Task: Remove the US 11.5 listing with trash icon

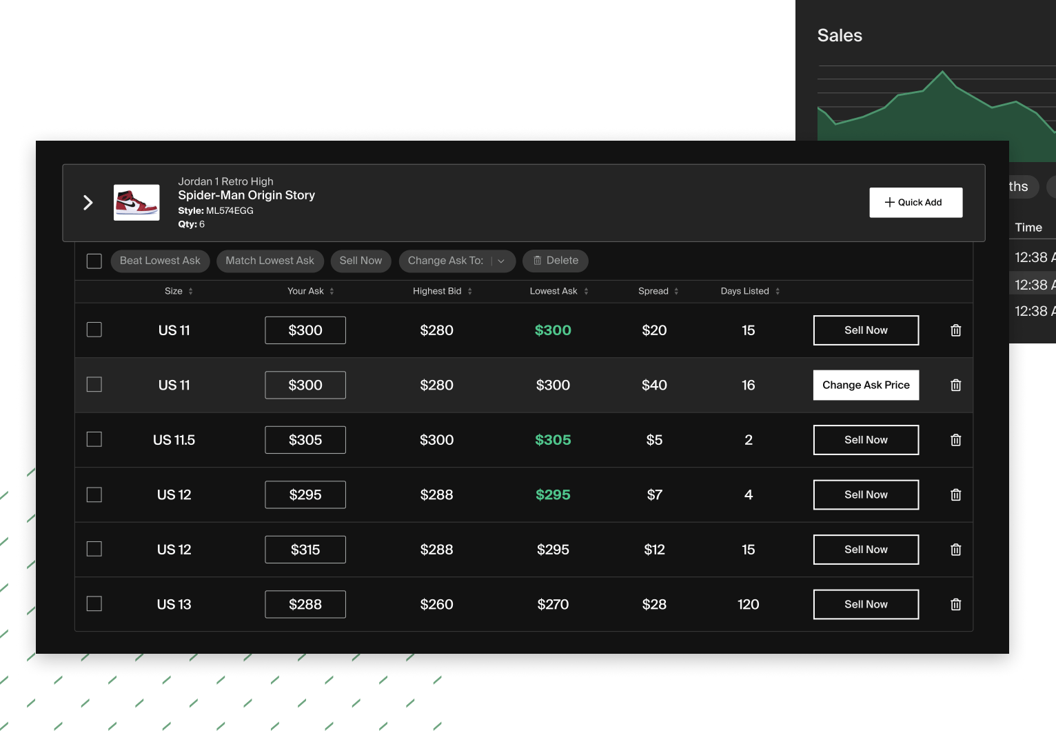Action: pyautogui.click(x=955, y=440)
